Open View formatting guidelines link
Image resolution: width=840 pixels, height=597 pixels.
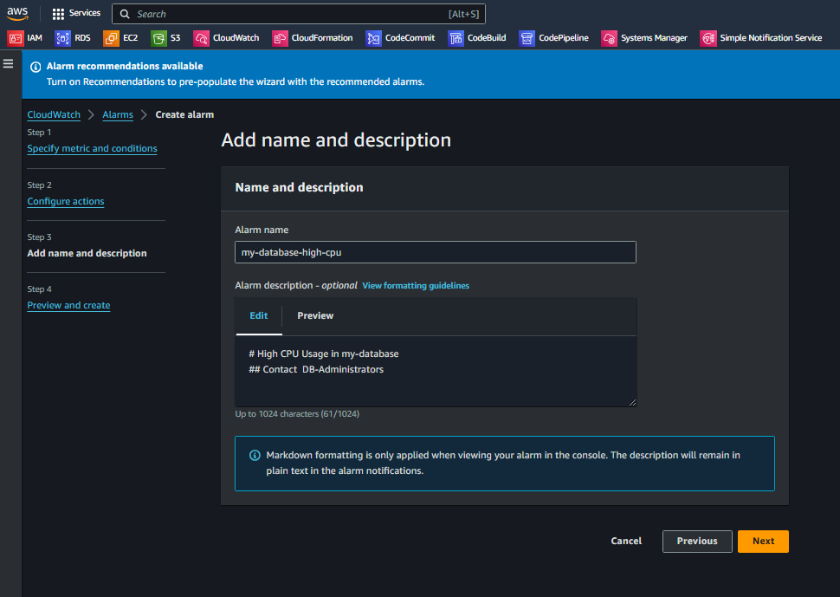coord(416,286)
